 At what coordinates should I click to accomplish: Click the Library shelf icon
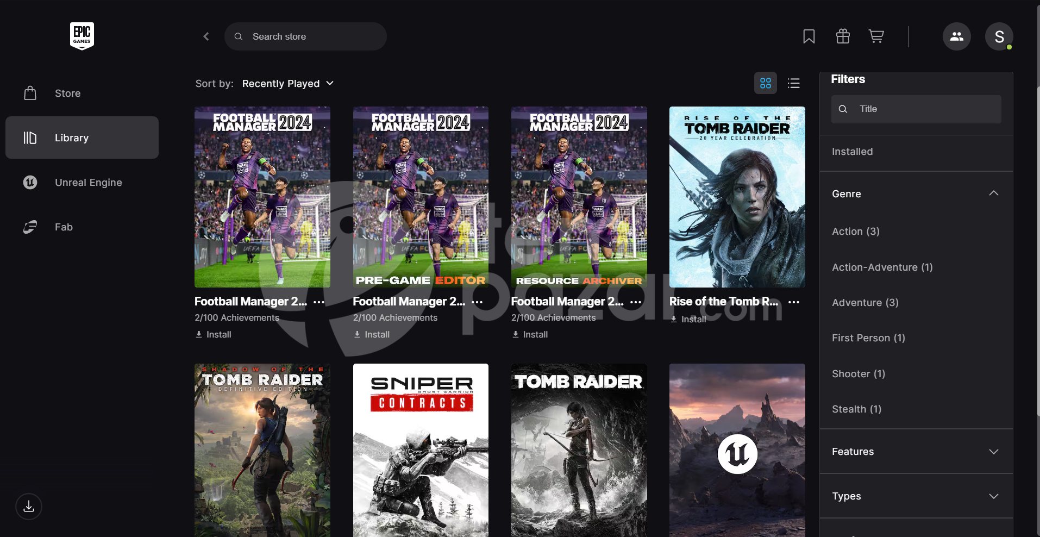[30, 138]
